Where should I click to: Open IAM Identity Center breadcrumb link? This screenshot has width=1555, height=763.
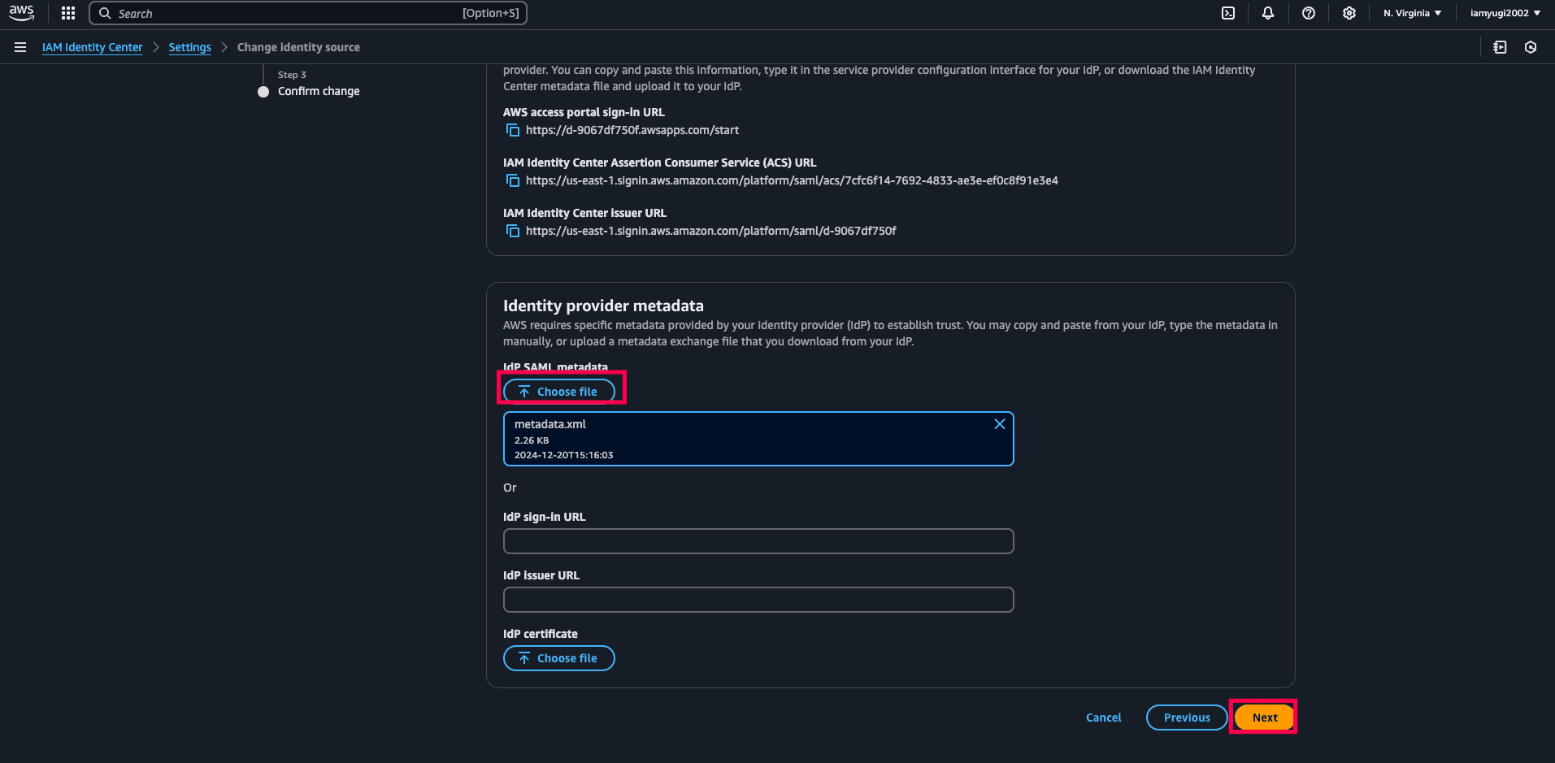tap(92, 47)
